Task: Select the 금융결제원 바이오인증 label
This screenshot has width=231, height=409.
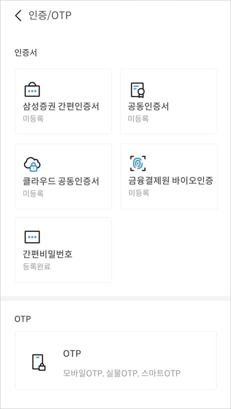Action: (171, 181)
